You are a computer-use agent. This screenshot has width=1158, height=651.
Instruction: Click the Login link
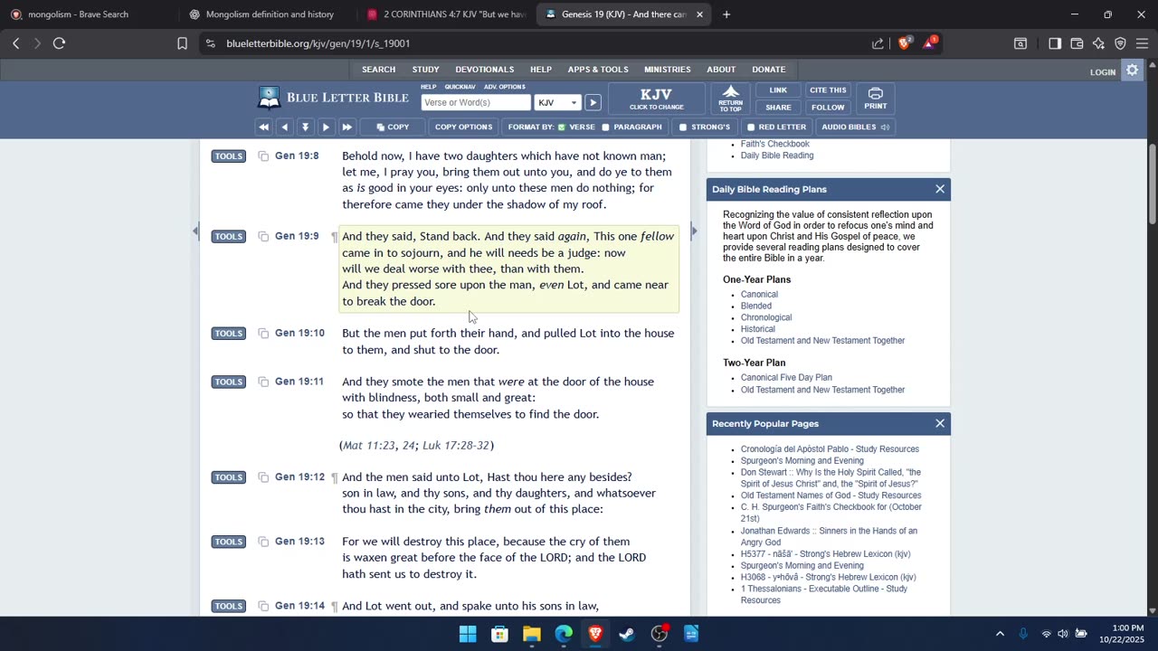coord(1103,72)
